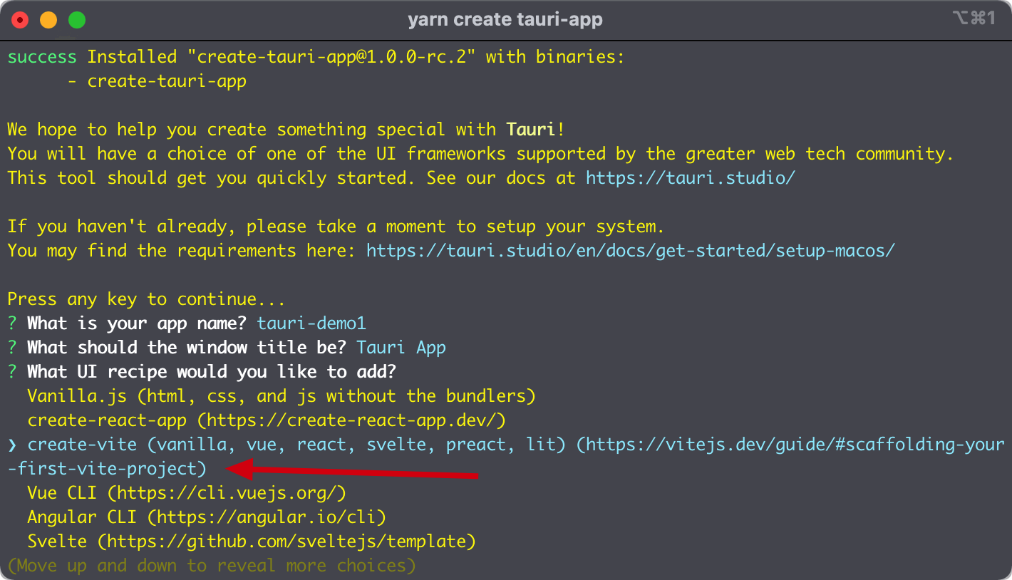The height and width of the screenshot is (580, 1012).
Task: Click the ⌥⌘1 shortcut indicator in title bar
Action: click(x=974, y=19)
